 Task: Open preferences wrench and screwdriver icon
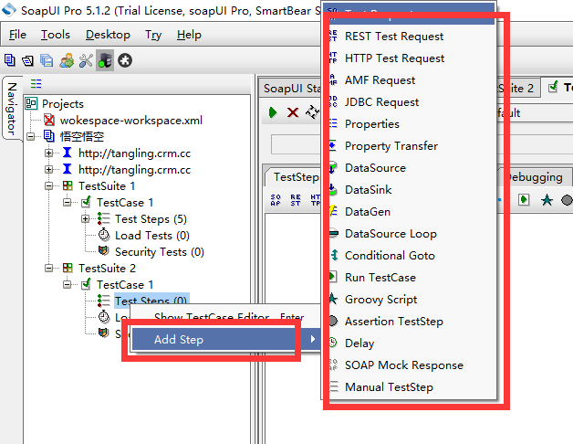(86, 60)
